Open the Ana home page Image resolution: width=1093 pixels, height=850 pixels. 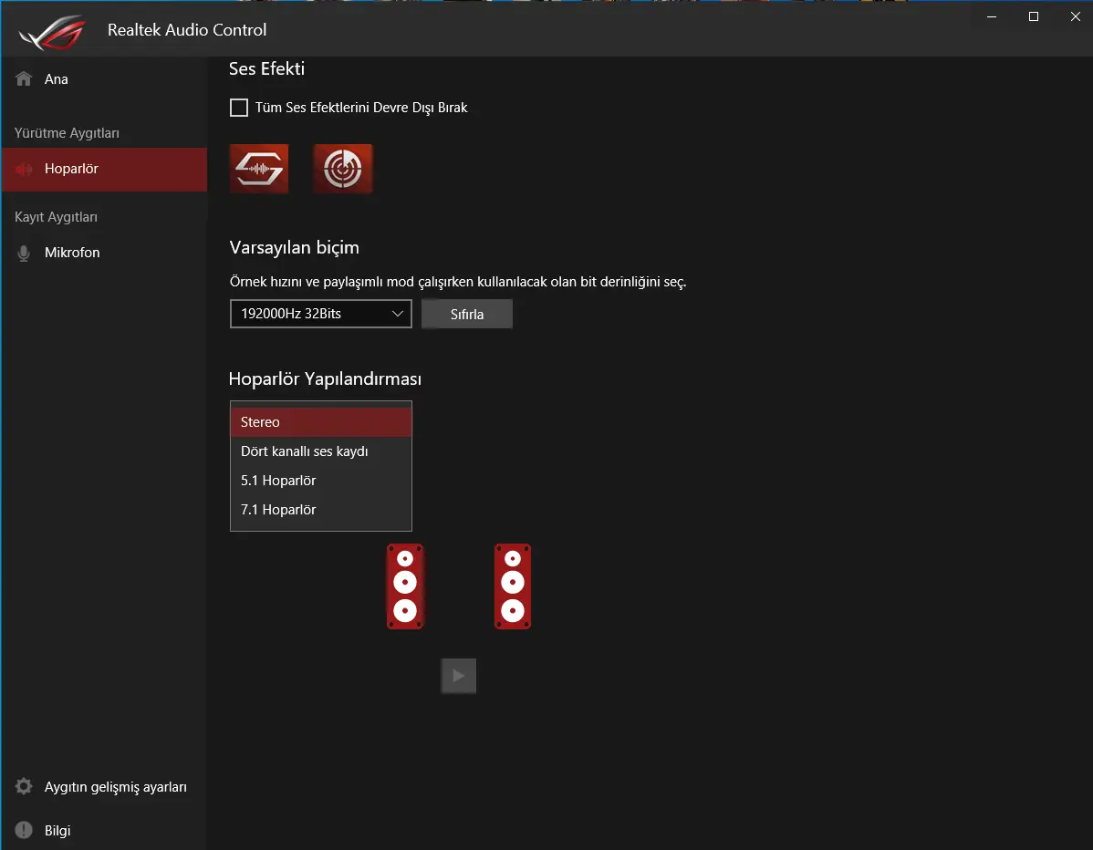(105, 78)
